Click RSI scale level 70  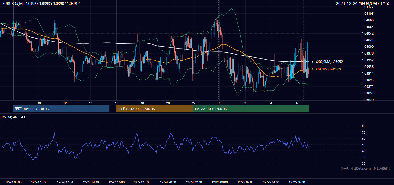click(x=363, y=132)
